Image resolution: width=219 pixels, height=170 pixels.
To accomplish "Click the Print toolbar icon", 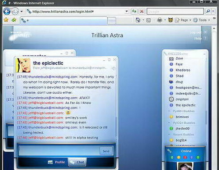I will [x=160, y=20].
